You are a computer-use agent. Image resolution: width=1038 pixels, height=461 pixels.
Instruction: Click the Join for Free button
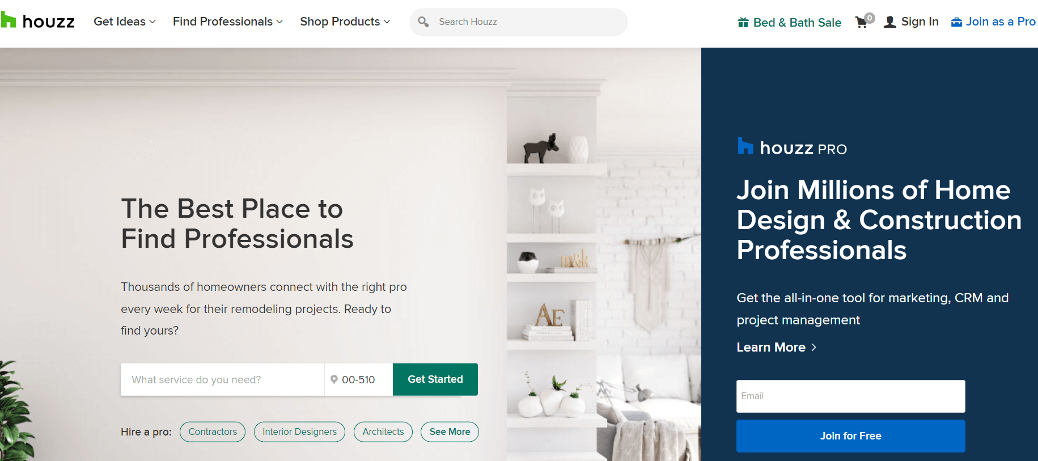[x=850, y=435]
